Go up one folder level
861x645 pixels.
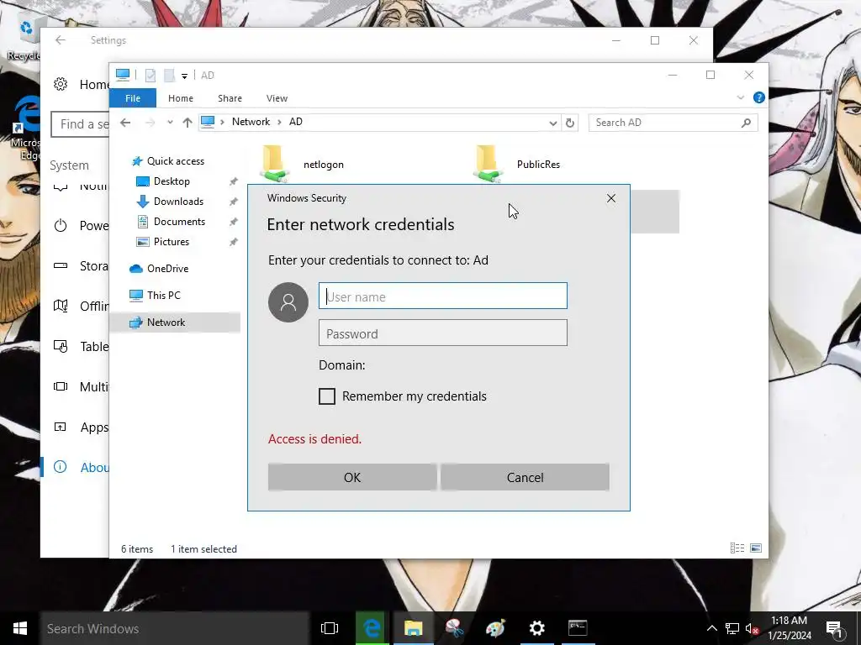pyautogui.click(x=188, y=123)
